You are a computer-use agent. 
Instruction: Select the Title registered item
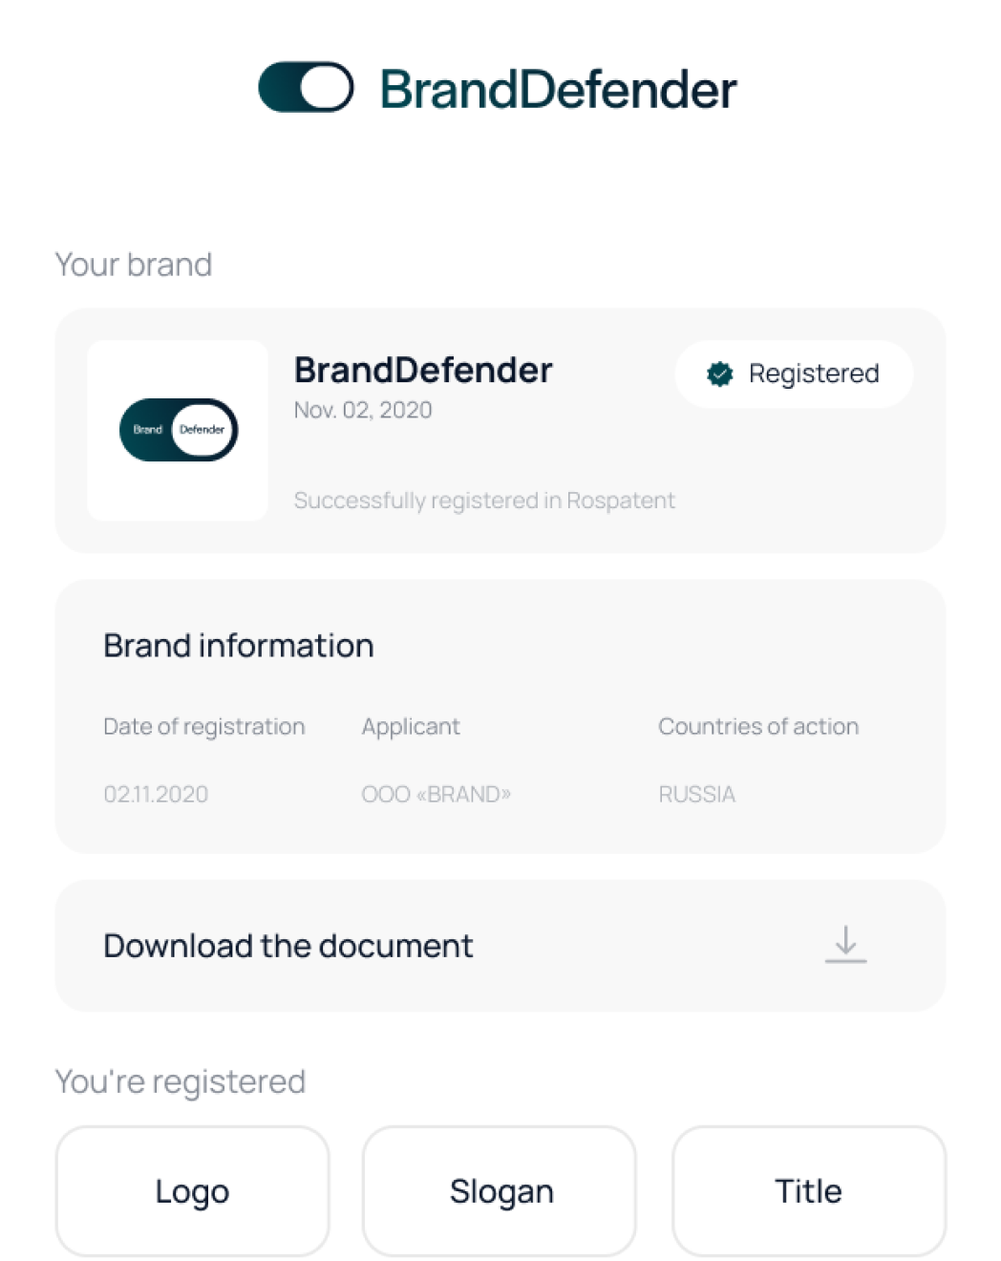coord(808,1191)
